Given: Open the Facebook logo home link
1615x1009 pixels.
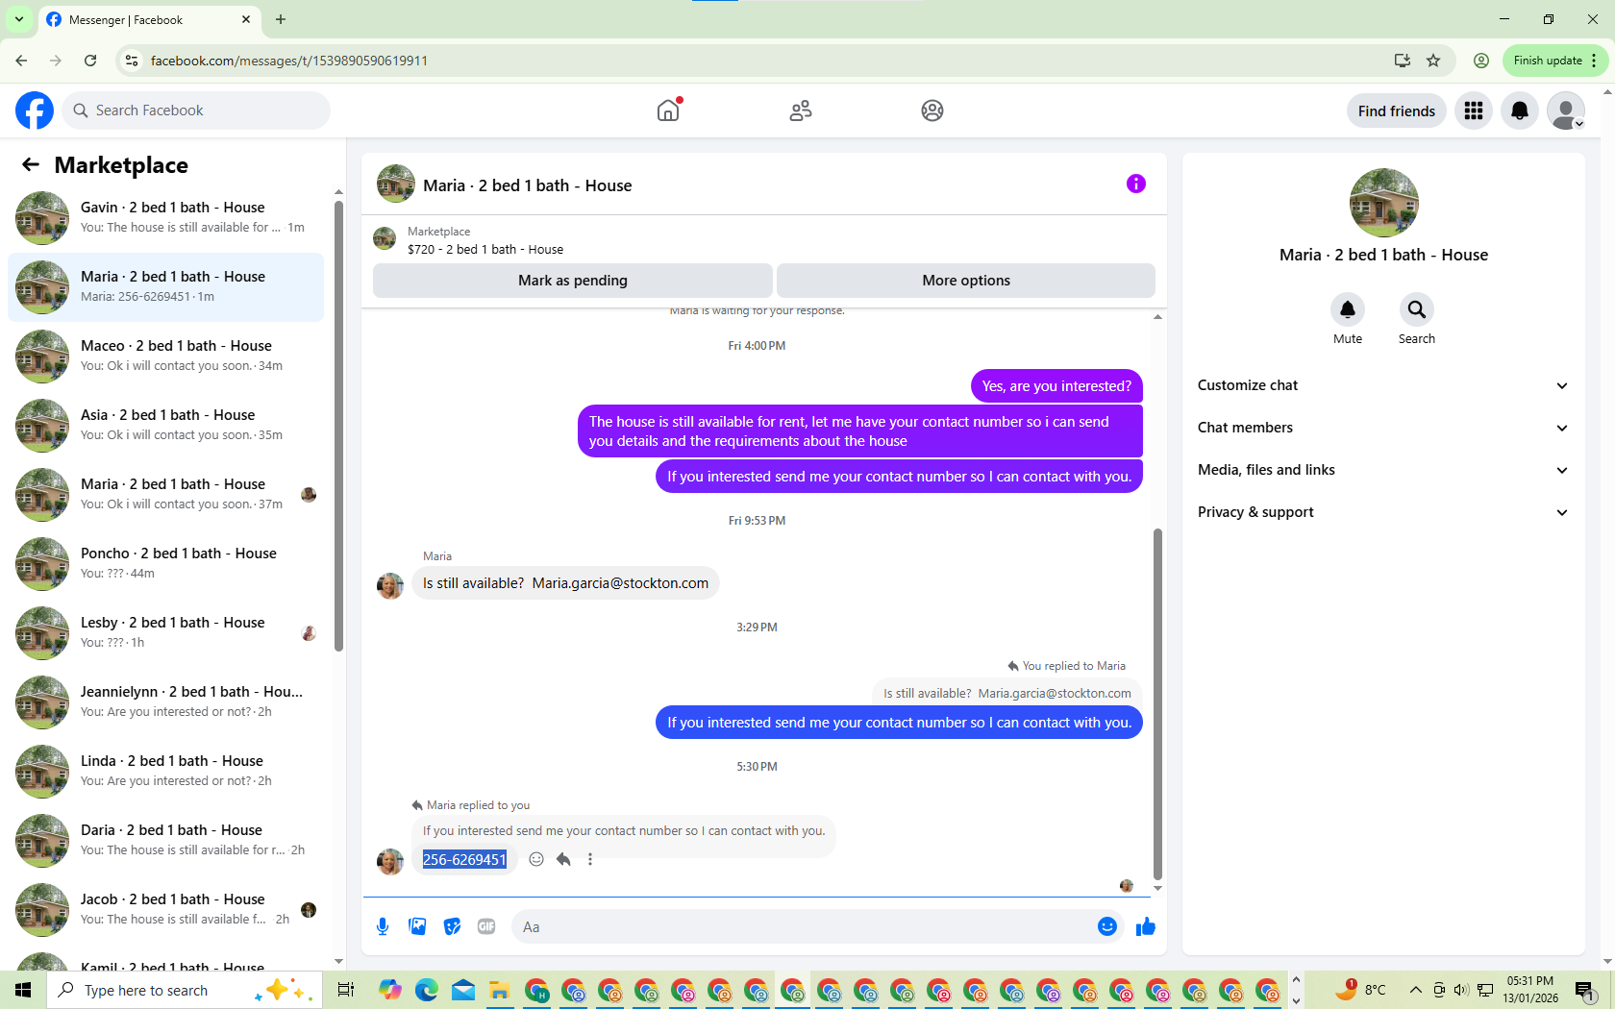Looking at the screenshot, I should (x=35, y=111).
